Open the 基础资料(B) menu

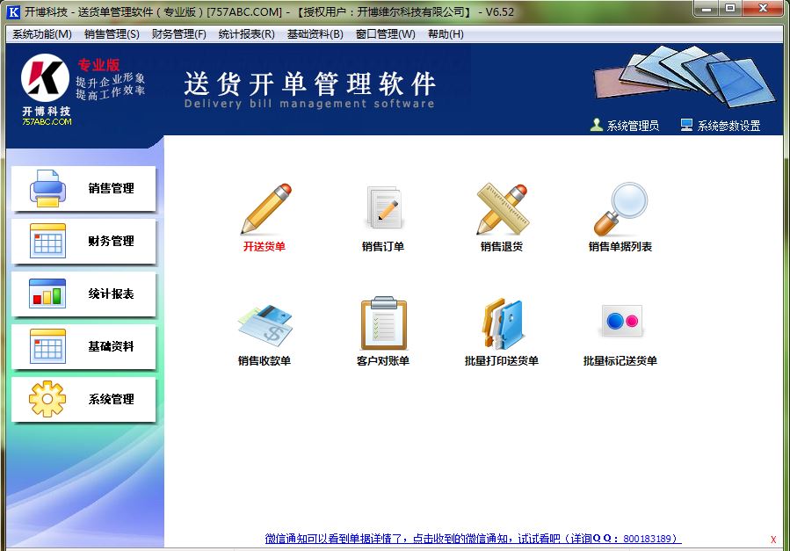click(x=315, y=34)
